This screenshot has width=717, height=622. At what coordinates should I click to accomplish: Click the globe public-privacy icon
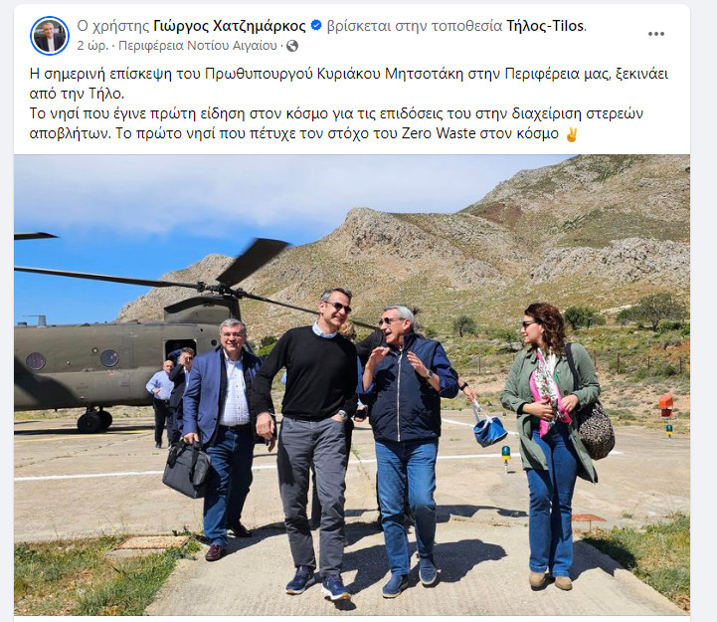(292, 46)
